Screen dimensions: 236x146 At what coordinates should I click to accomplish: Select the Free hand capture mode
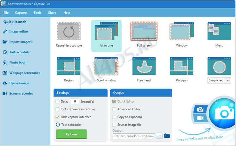144,66
